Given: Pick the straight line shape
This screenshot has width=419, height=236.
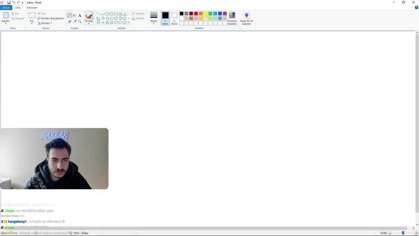Looking at the screenshot, I should pos(99,14).
